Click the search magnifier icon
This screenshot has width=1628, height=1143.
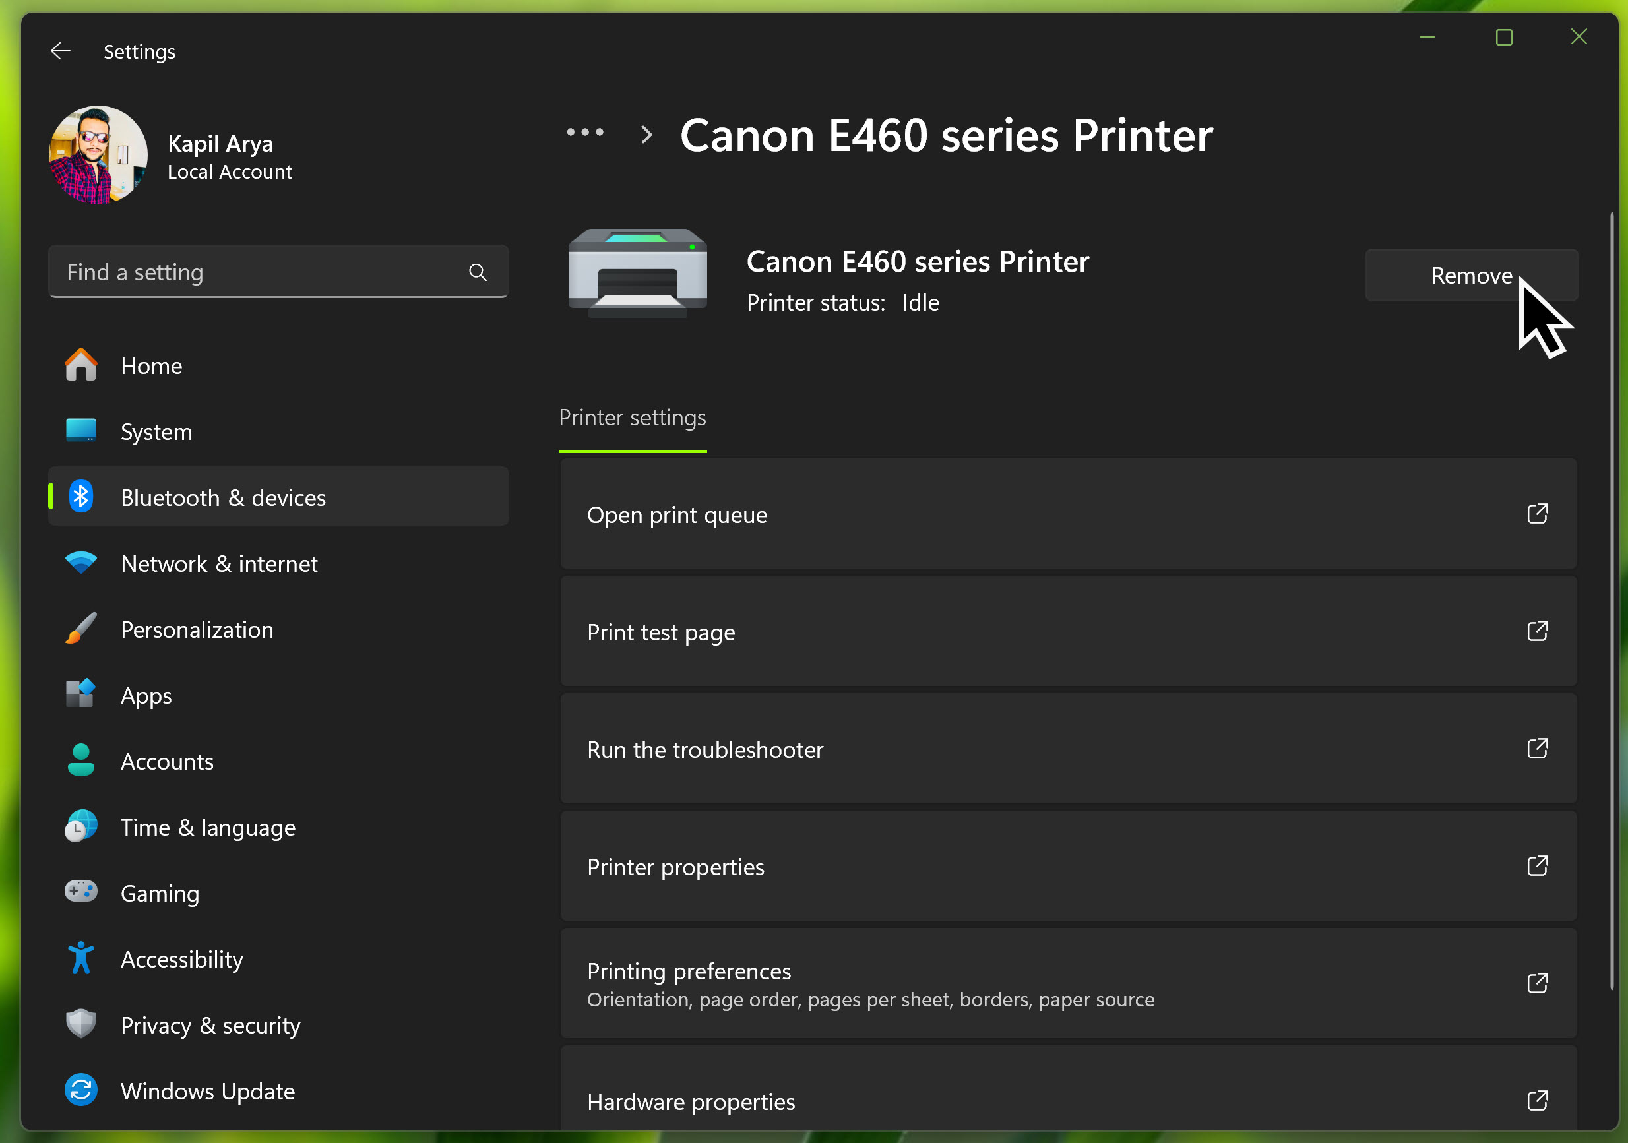pyautogui.click(x=477, y=272)
